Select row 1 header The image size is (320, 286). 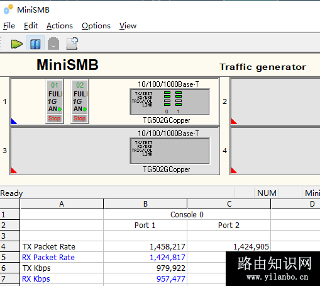click(9, 215)
